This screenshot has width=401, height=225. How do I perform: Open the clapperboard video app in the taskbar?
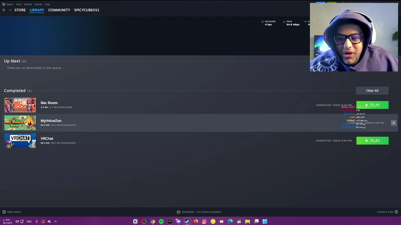pyautogui.click(x=239, y=222)
